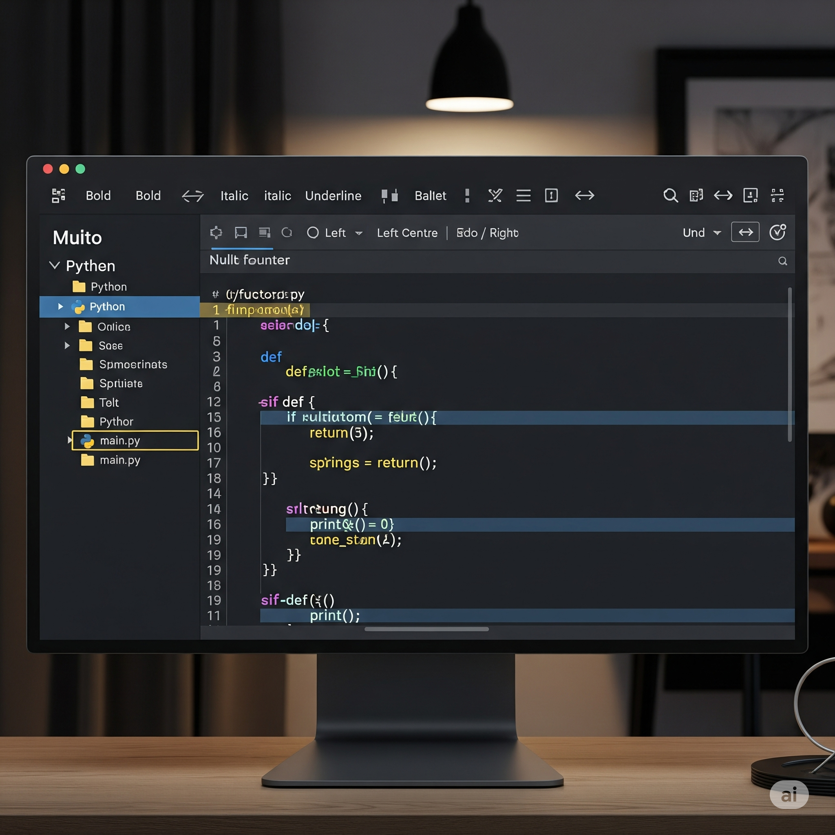Click the vertical scrollbar in editor
The height and width of the screenshot is (835, 835).
790,364
